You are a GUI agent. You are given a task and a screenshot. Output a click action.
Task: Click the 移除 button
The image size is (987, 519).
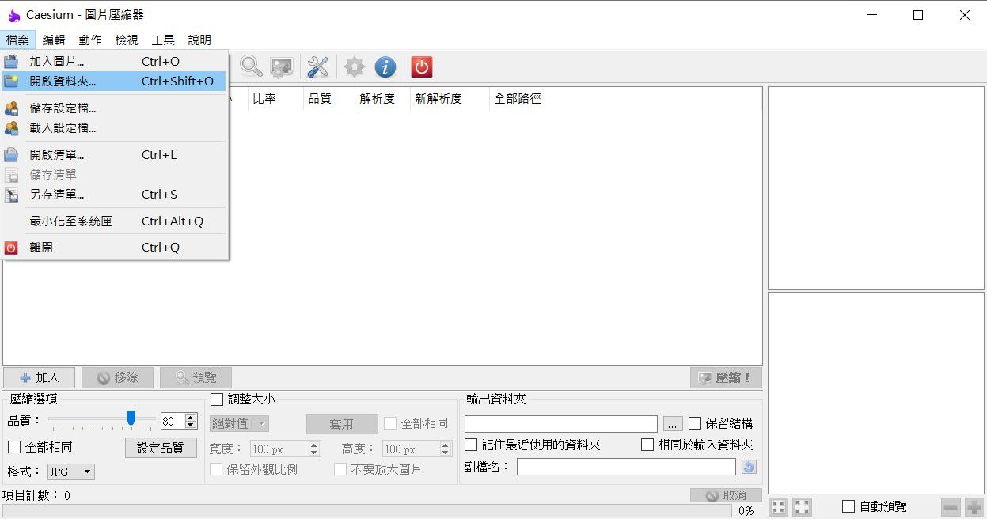tap(117, 378)
